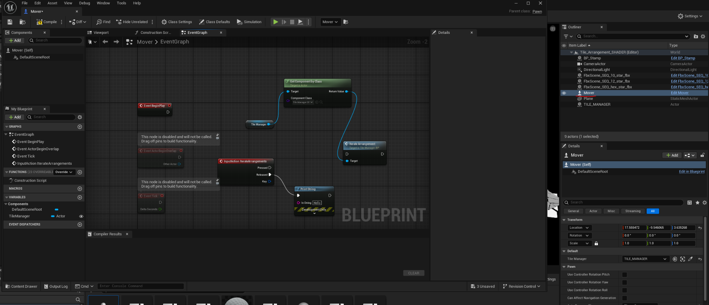Click the Save blueprint icon
Image resolution: width=709 pixels, height=305 pixels.
tap(10, 22)
